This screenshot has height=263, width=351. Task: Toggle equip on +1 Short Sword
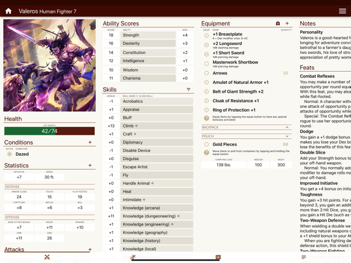coord(207,55)
